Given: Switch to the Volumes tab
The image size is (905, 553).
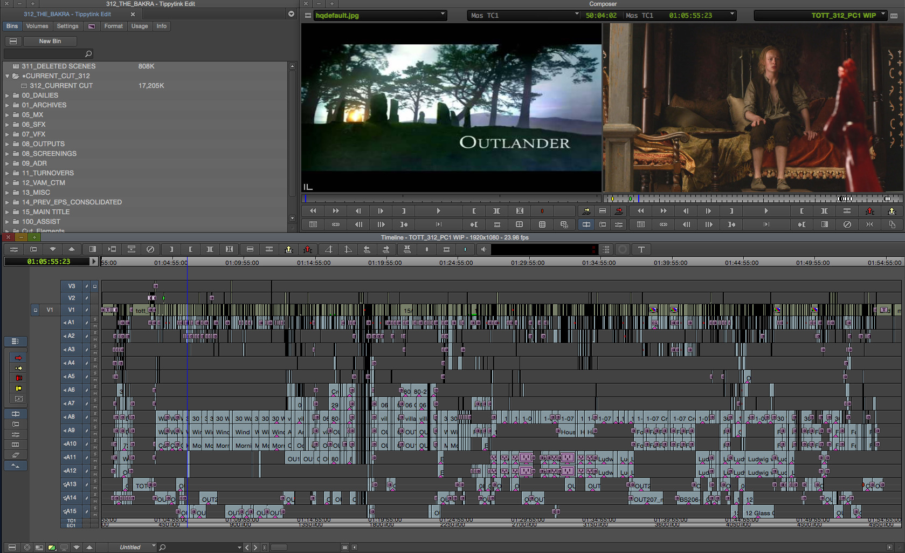Looking at the screenshot, I should 37,26.
